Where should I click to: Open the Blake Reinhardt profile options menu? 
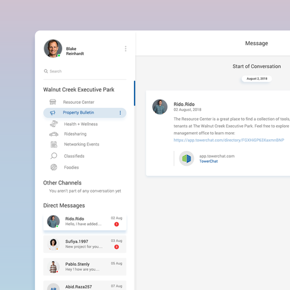126,49
